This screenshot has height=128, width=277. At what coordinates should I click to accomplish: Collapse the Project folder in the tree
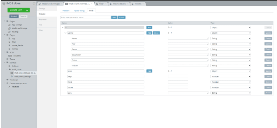point(5,21)
